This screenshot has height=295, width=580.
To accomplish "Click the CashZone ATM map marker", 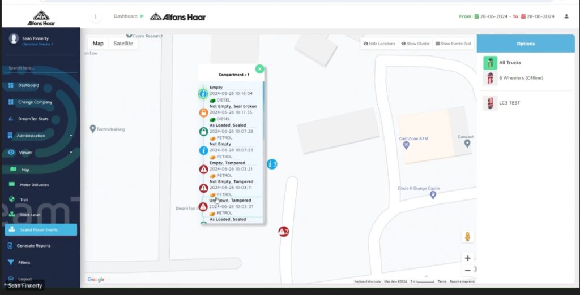I will pos(406,145).
